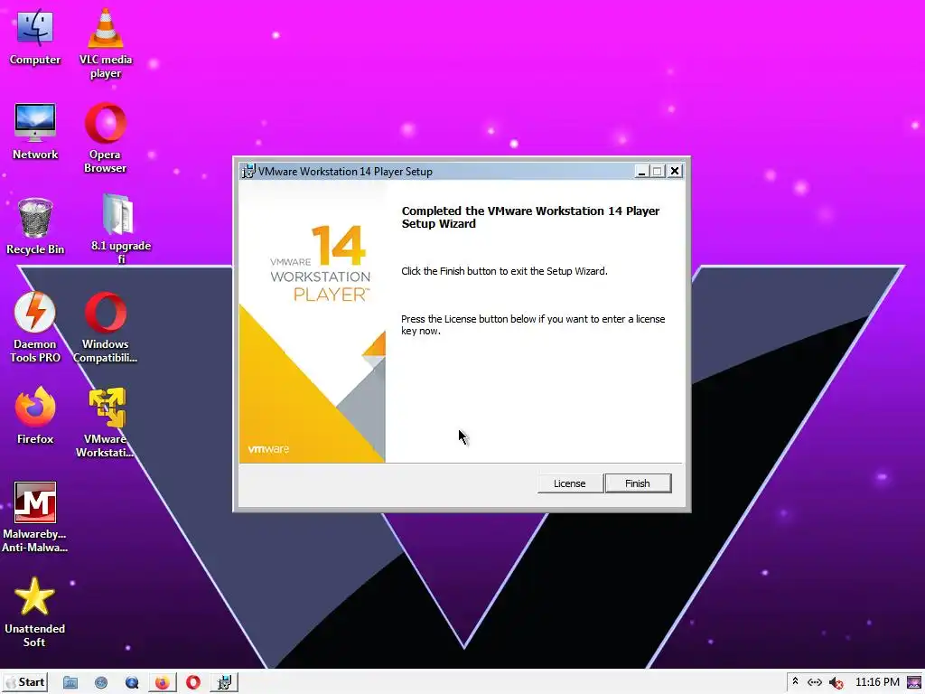Open the License key entry button
This screenshot has width=925, height=694.
[569, 483]
